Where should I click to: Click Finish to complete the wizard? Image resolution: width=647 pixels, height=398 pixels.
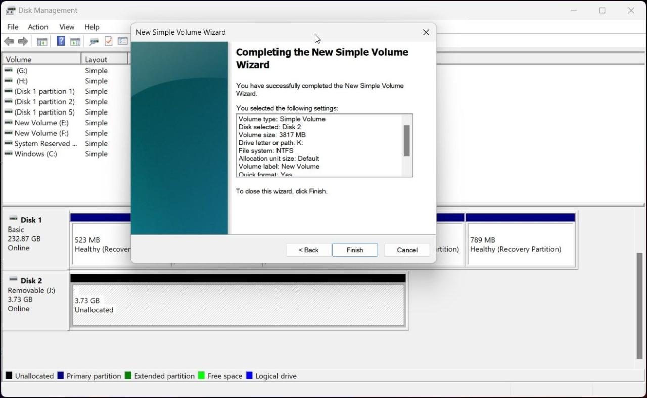(355, 250)
